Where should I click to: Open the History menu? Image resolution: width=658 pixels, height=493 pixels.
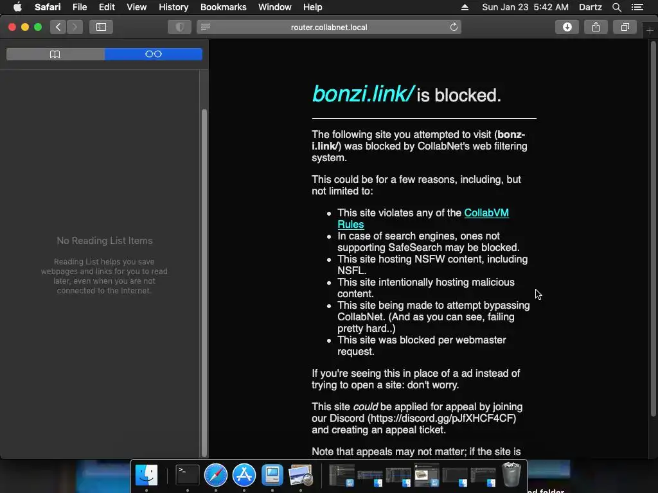[173, 7]
